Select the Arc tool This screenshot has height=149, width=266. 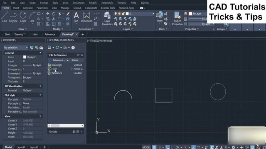[32, 17]
